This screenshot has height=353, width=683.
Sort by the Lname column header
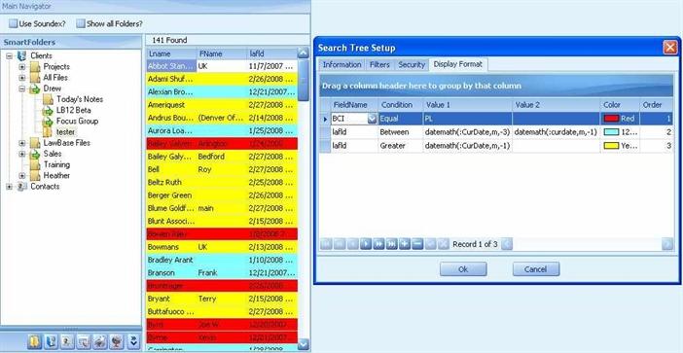pyautogui.click(x=171, y=54)
